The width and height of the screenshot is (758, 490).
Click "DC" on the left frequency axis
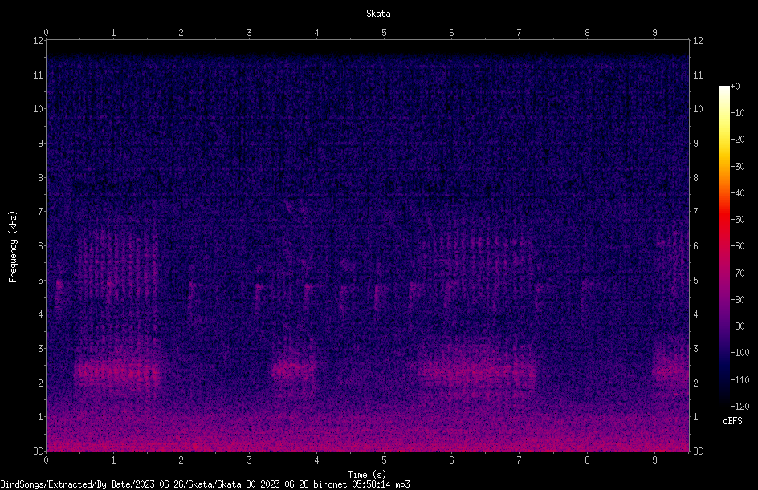pyautogui.click(x=39, y=452)
